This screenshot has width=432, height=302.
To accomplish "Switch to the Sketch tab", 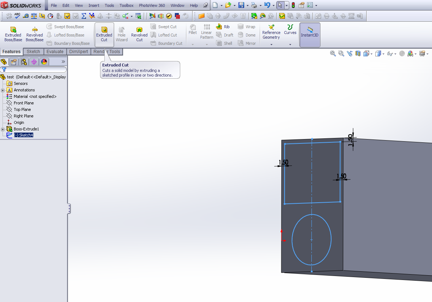I will [x=33, y=52].
